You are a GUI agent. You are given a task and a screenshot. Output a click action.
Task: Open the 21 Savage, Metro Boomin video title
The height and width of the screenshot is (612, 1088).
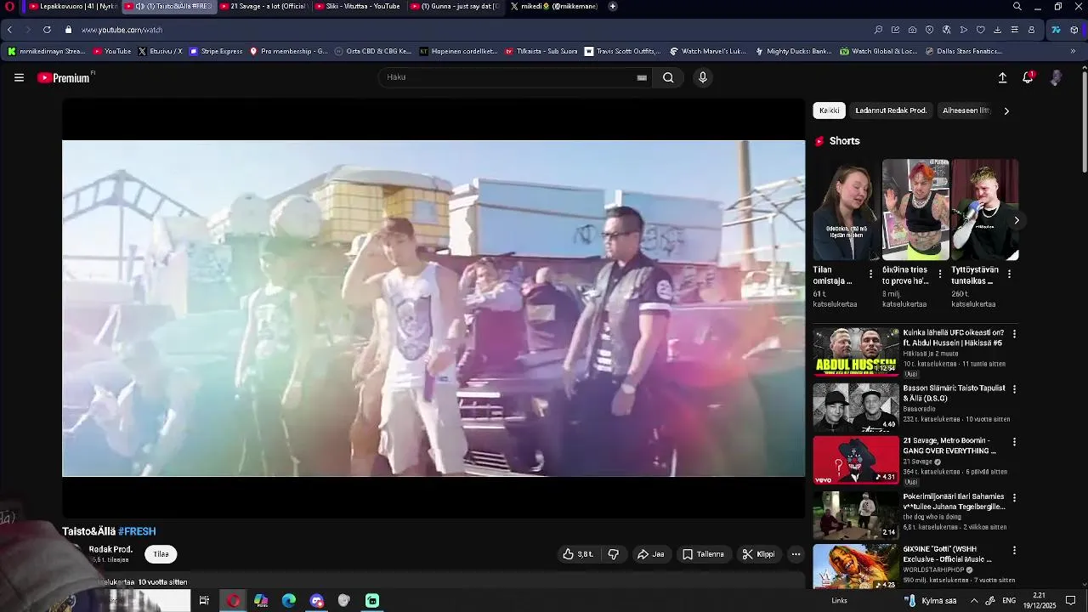coord(949,446)
